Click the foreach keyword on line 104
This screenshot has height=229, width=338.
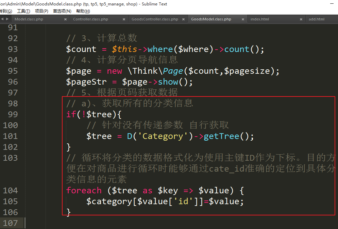point(84,191)
